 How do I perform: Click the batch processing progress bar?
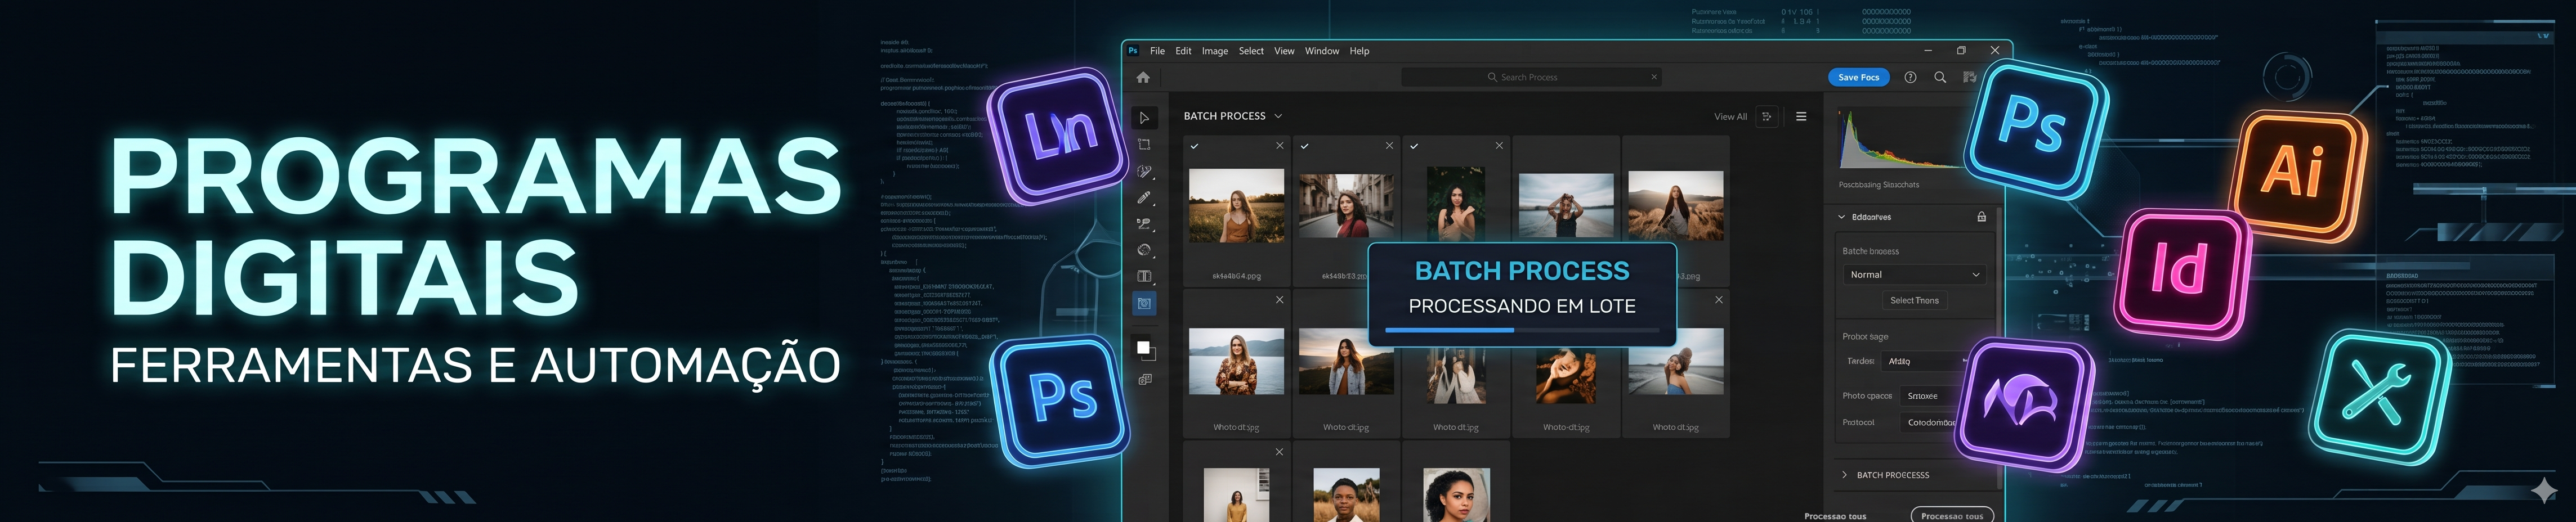[1522, 329]
